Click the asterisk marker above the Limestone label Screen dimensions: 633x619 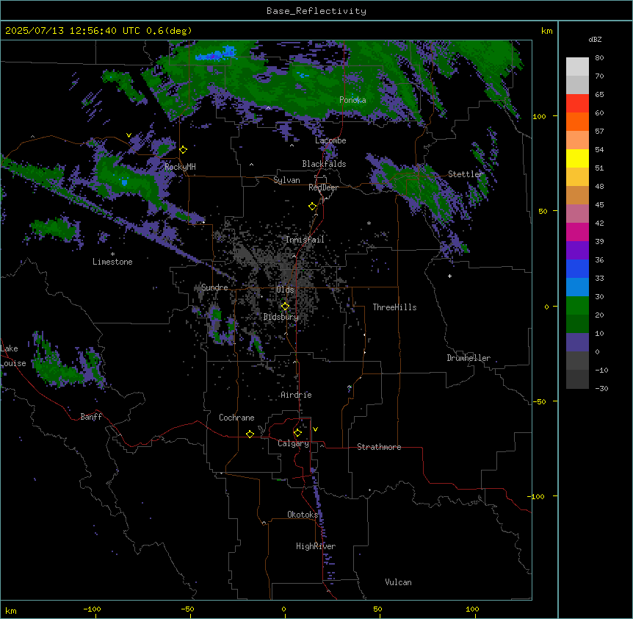[112, 254]
